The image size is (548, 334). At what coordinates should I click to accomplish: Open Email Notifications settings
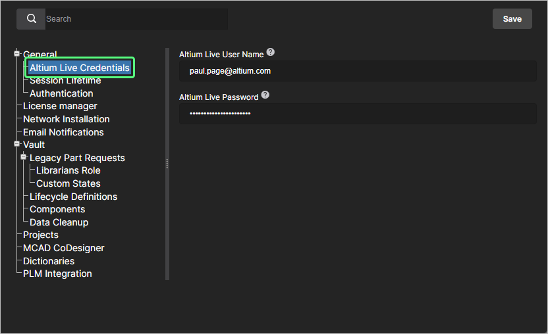(x=63, y=132)
